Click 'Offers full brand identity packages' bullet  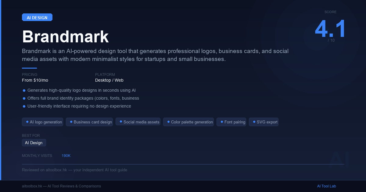point(83,98)
